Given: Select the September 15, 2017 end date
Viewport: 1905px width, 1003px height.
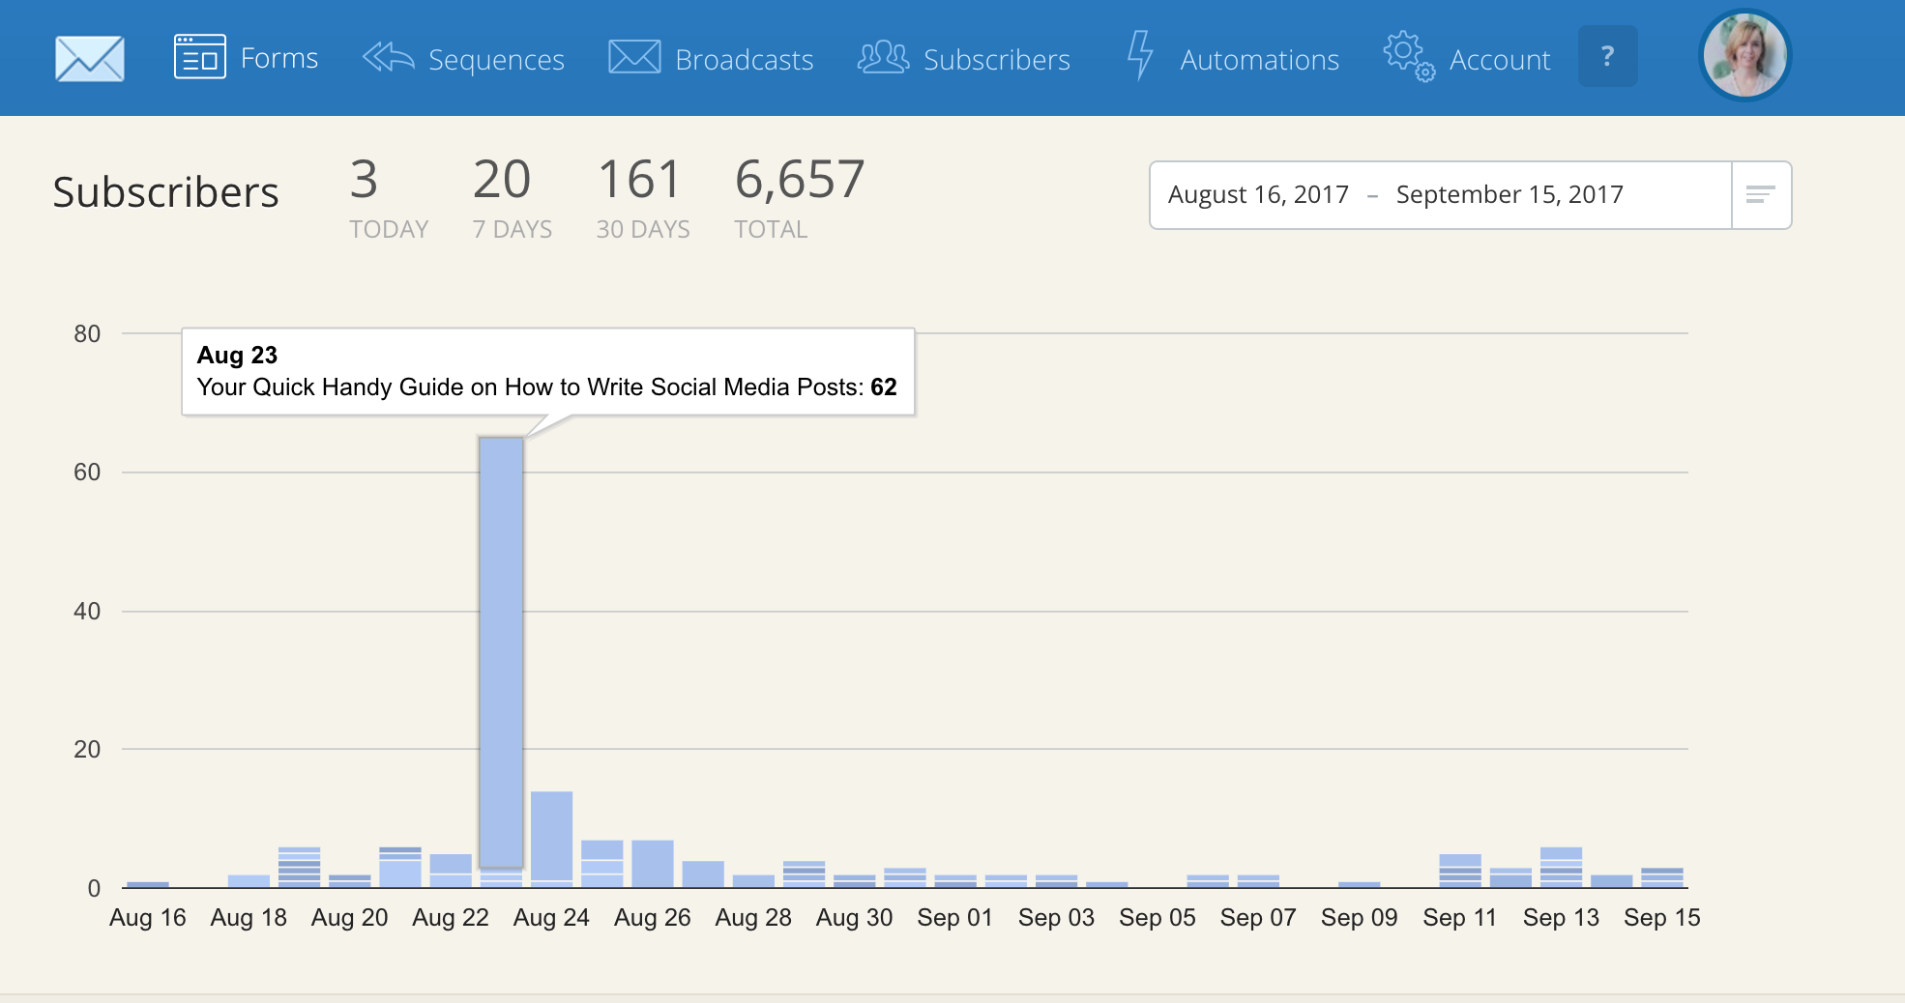Looking at the screenshot, I should coord(1509,195).
